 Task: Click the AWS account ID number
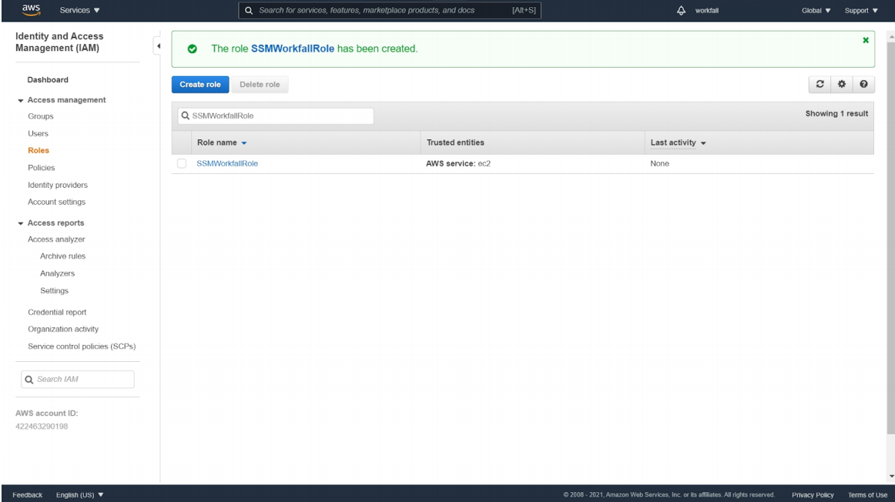pyautogui.click(x=42, y=427)
